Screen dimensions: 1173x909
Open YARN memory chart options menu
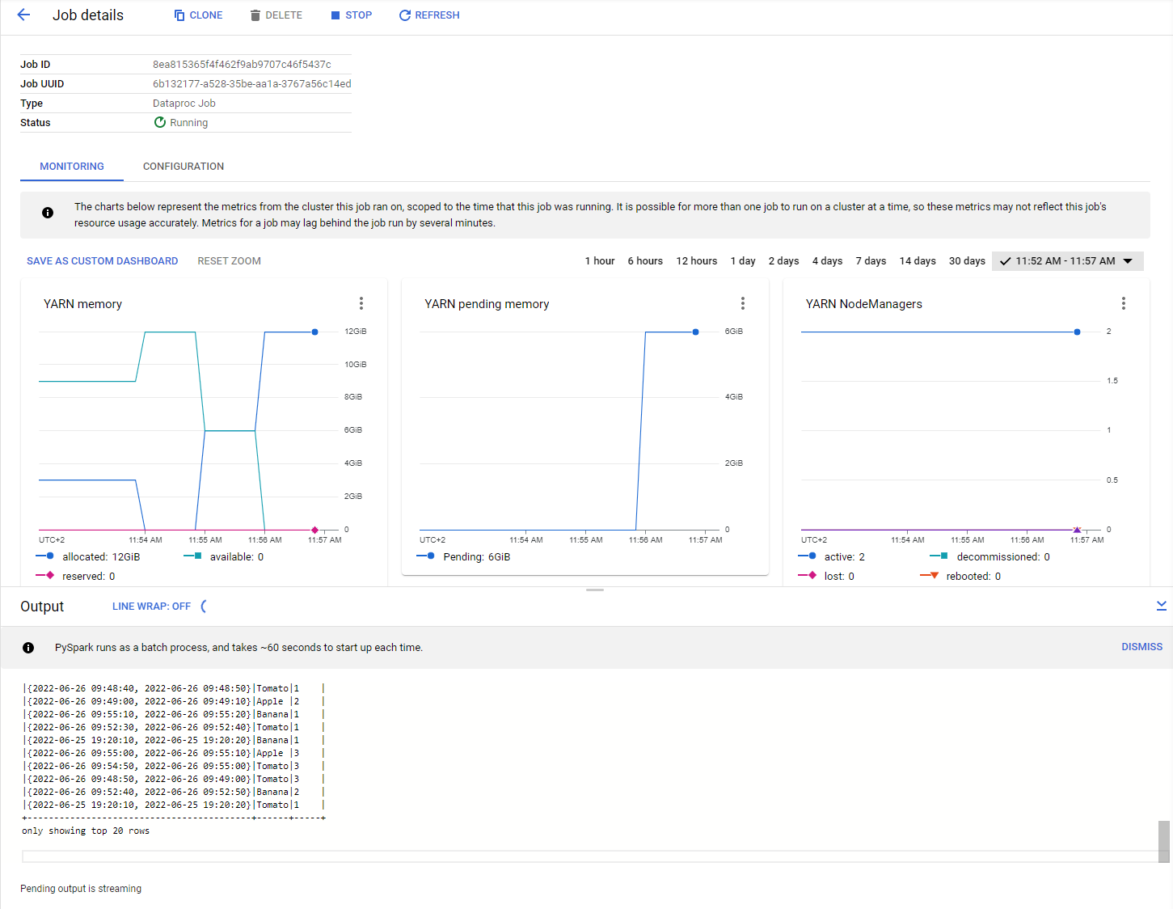361,303
